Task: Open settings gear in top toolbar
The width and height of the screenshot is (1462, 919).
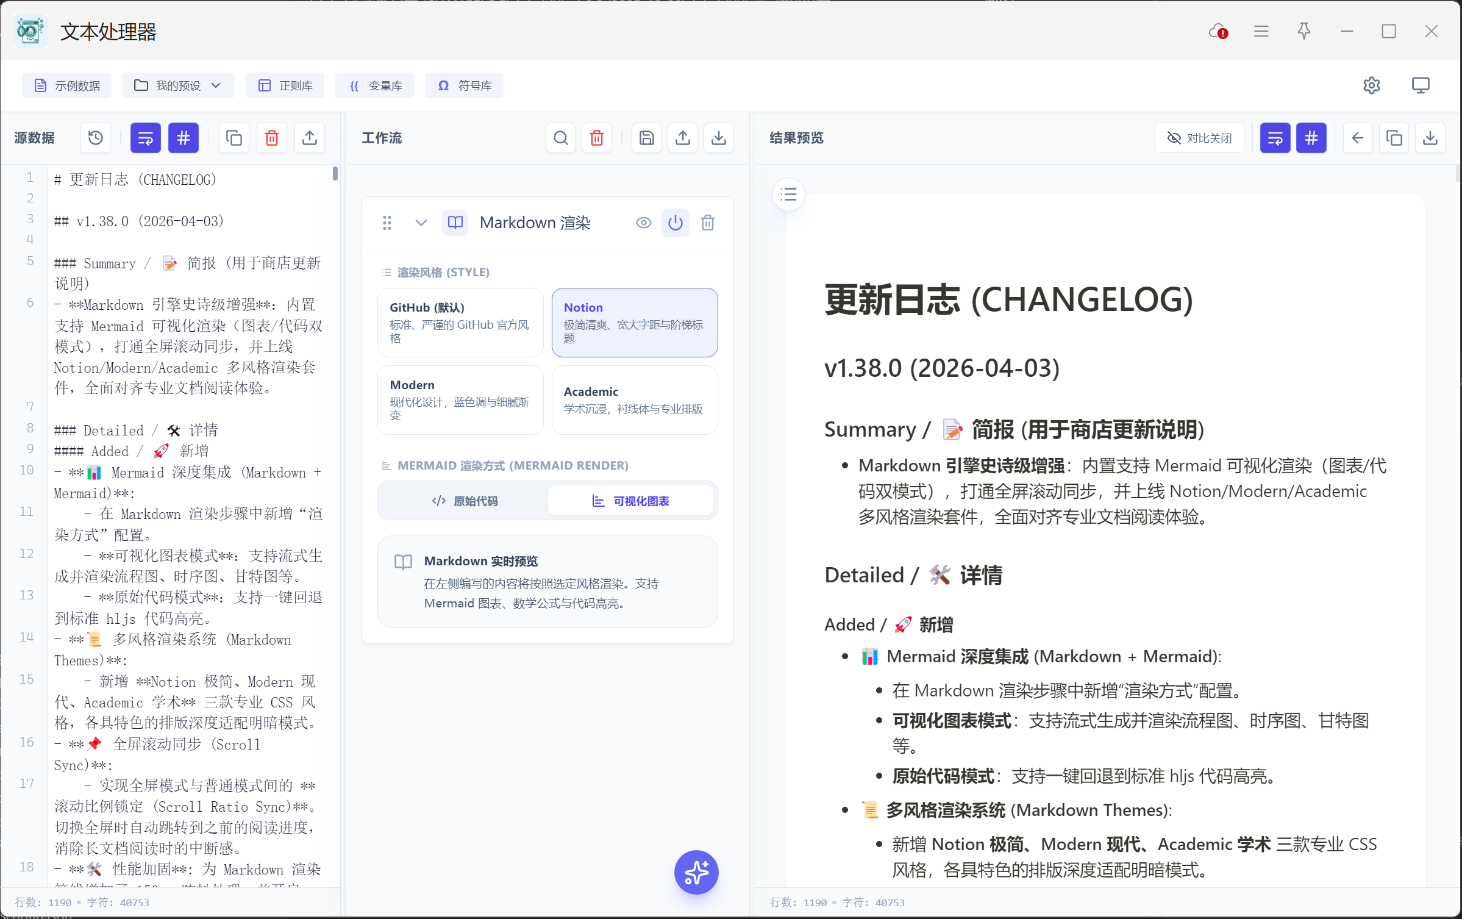Action: coord(1371,85)
